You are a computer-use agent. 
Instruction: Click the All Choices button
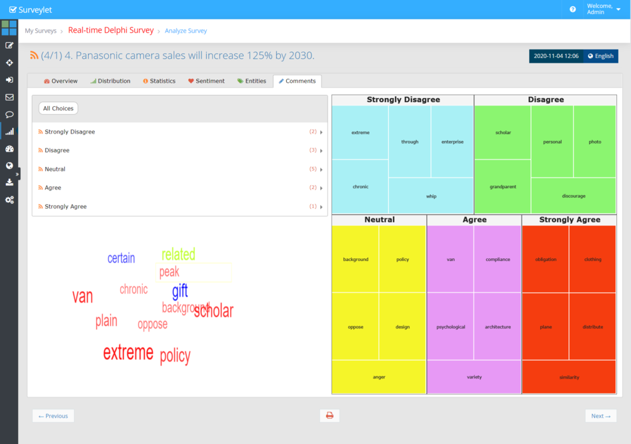(x=58, y=108)
